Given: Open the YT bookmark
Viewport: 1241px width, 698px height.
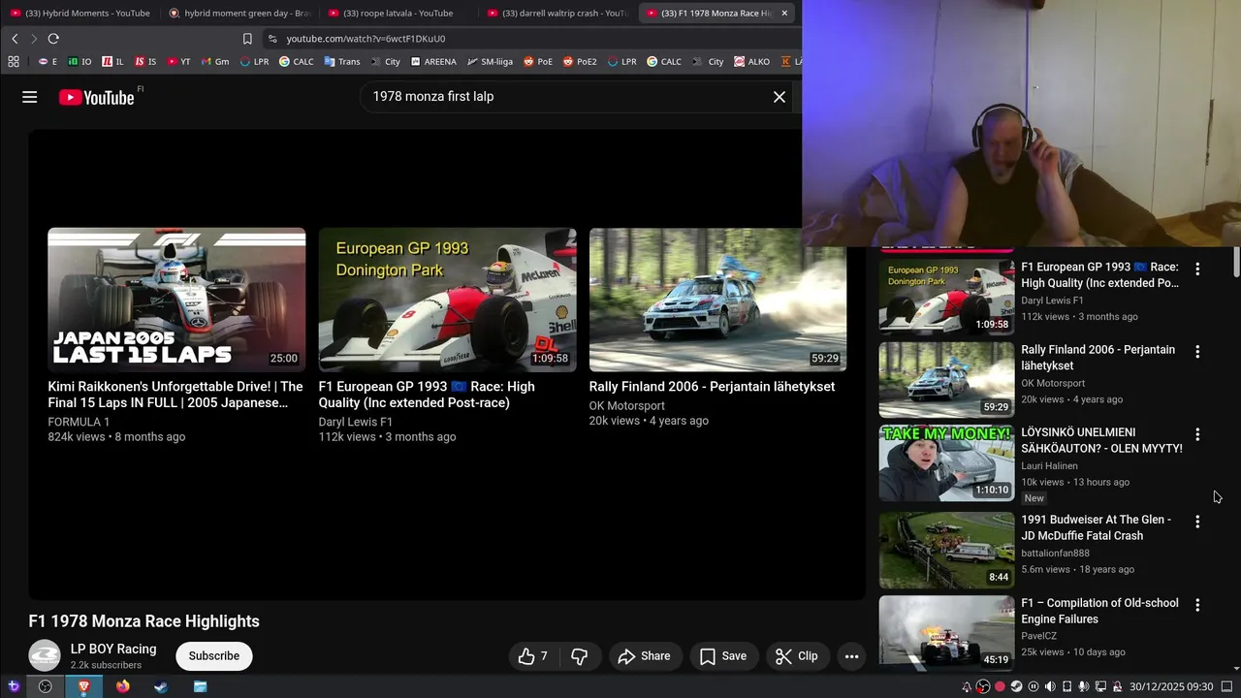Looking at the screenshot, I should click(178, 61).
